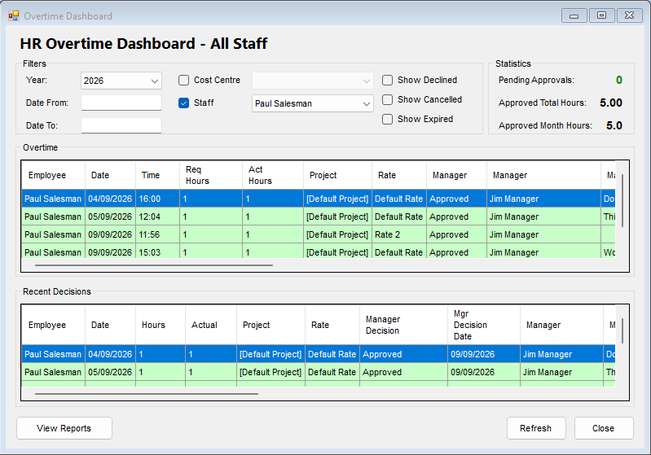Click the Mgr Decision Date column header
The width and height of the screenshot is (651, 455).
click(484, 325)
